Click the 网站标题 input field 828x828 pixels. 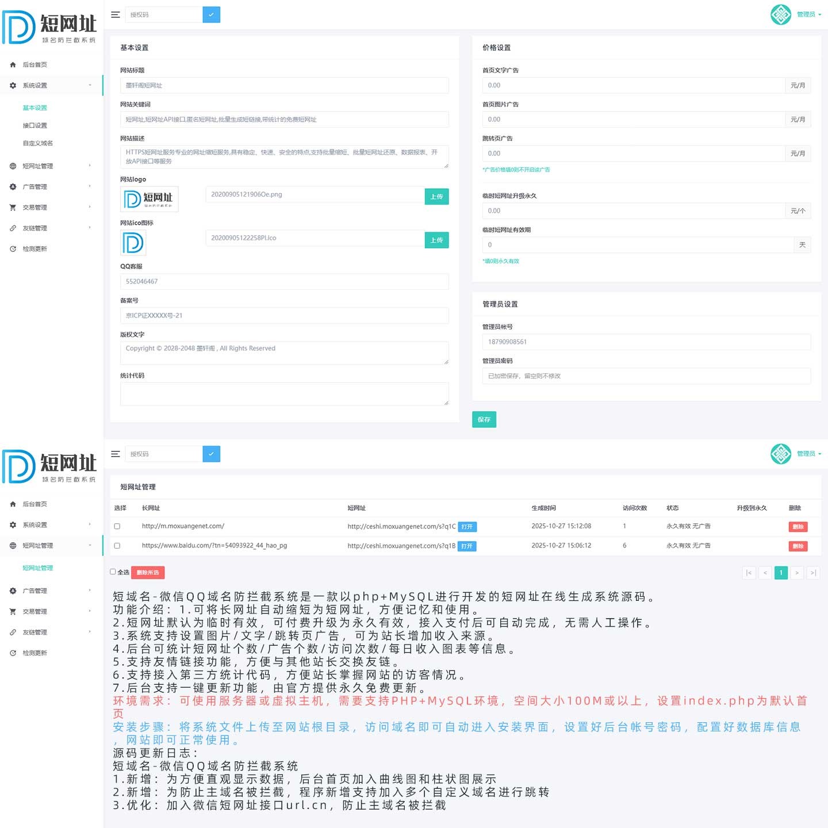pos(284,86)
